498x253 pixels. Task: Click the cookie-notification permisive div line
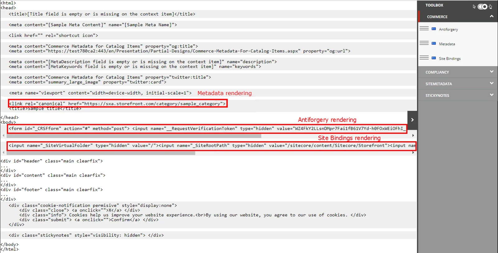[x=93, y=206]
